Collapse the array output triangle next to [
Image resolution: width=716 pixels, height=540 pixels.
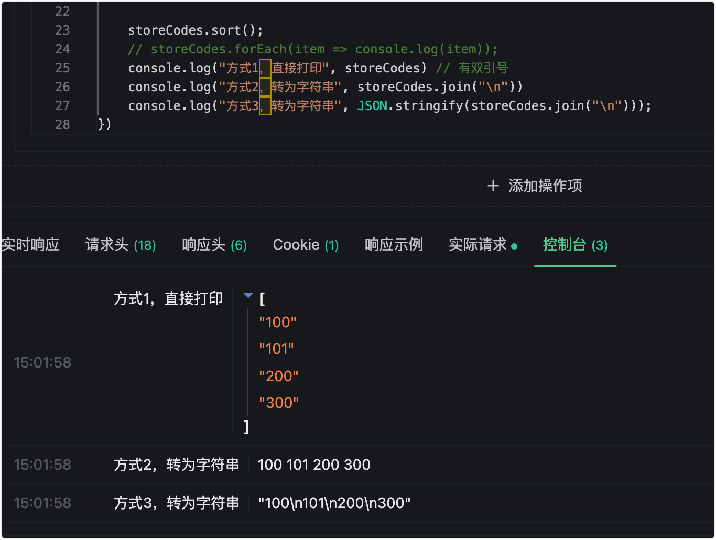[x=248, y=296]
